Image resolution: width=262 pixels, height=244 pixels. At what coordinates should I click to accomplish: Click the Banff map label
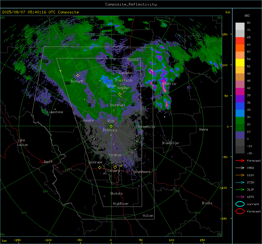click(x=48, y=162)
